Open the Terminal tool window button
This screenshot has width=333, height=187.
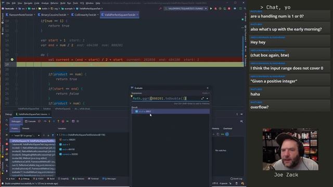(x=93, y=179)
